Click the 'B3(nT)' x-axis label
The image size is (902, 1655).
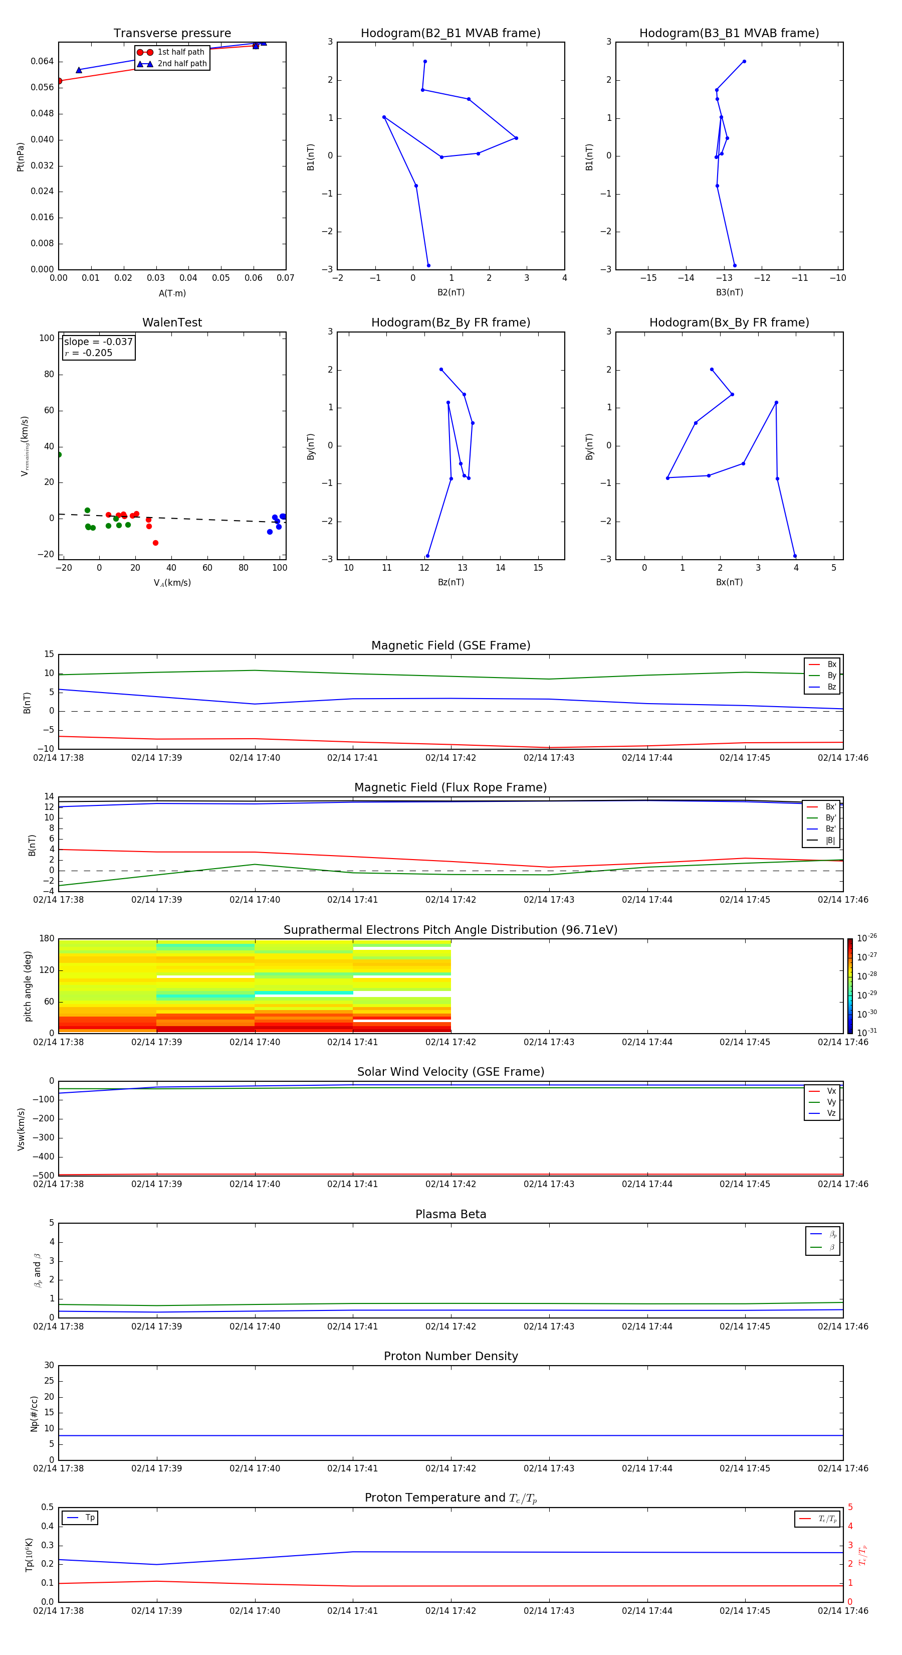729,292
